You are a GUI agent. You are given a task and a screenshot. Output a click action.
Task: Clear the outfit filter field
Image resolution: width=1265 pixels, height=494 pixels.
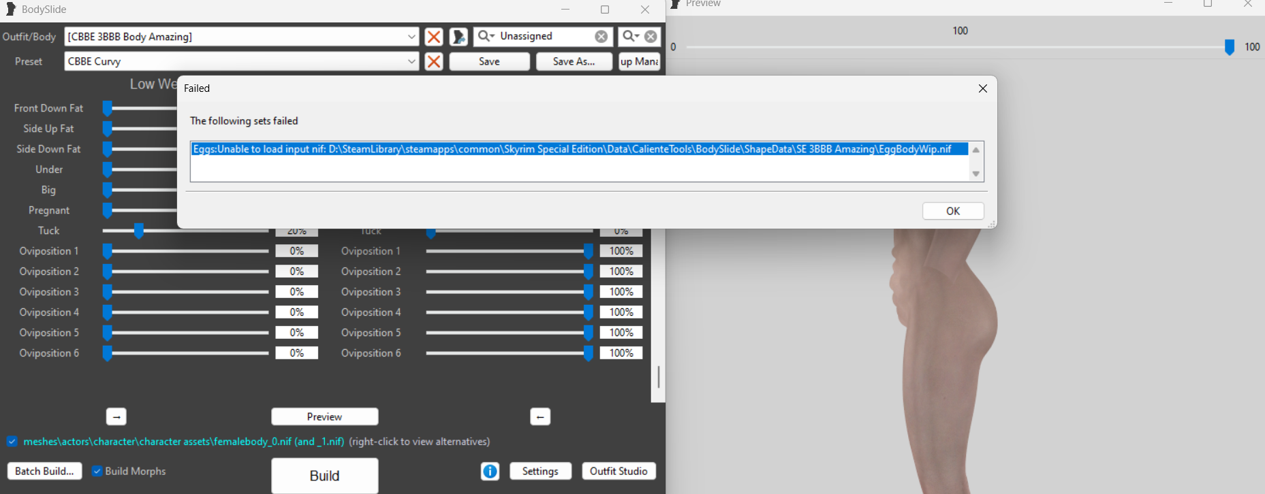point(651,37)
